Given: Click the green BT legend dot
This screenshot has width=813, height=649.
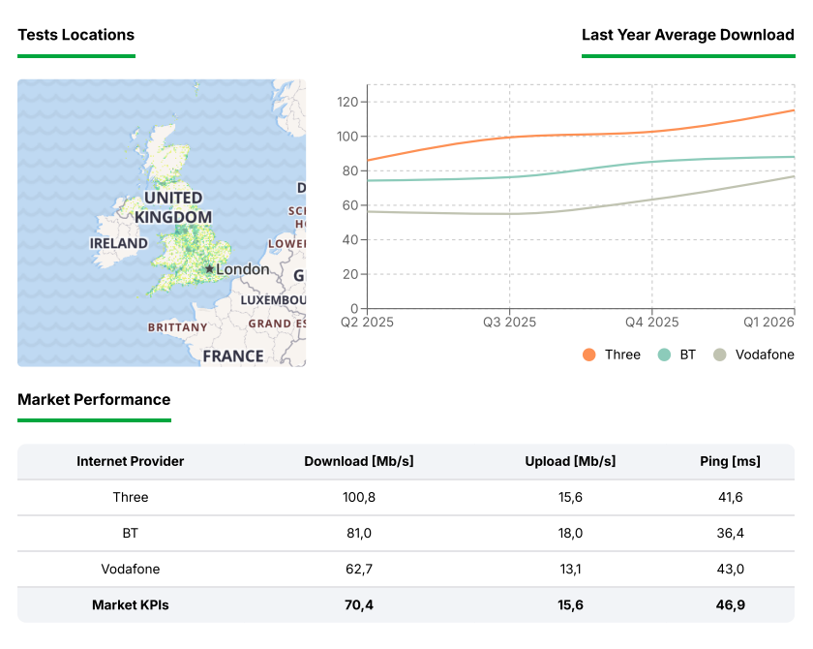Looking at the screenshot, I should click(x=664, y=355).
